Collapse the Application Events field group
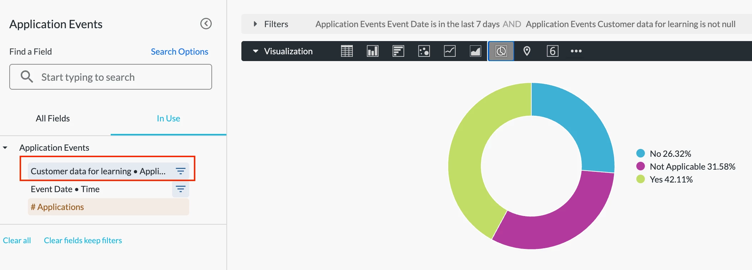Image resolution: width=752 pixels, height=270 pixels. pyautogui.click(x=5, y=147)
